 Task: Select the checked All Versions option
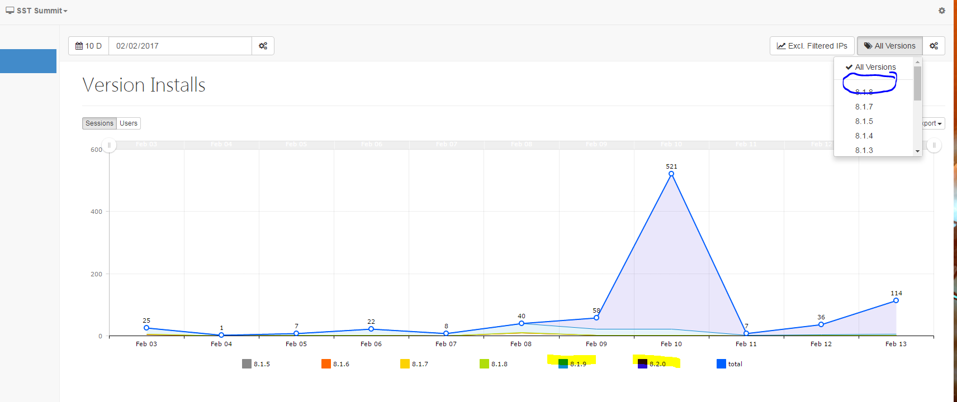tap(874, 67)
